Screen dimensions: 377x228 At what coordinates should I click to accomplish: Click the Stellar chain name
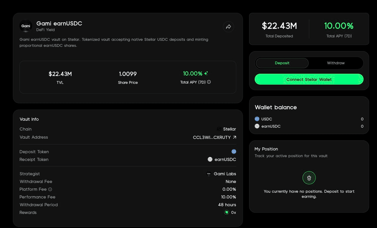coord(229,129)
